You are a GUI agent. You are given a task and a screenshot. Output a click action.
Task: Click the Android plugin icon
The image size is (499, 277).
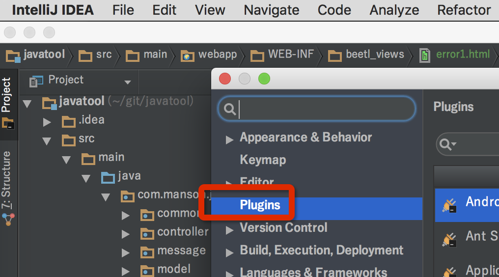point(449,205)
